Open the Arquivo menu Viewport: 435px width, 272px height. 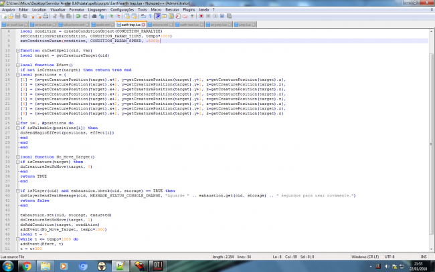(8, 9)
